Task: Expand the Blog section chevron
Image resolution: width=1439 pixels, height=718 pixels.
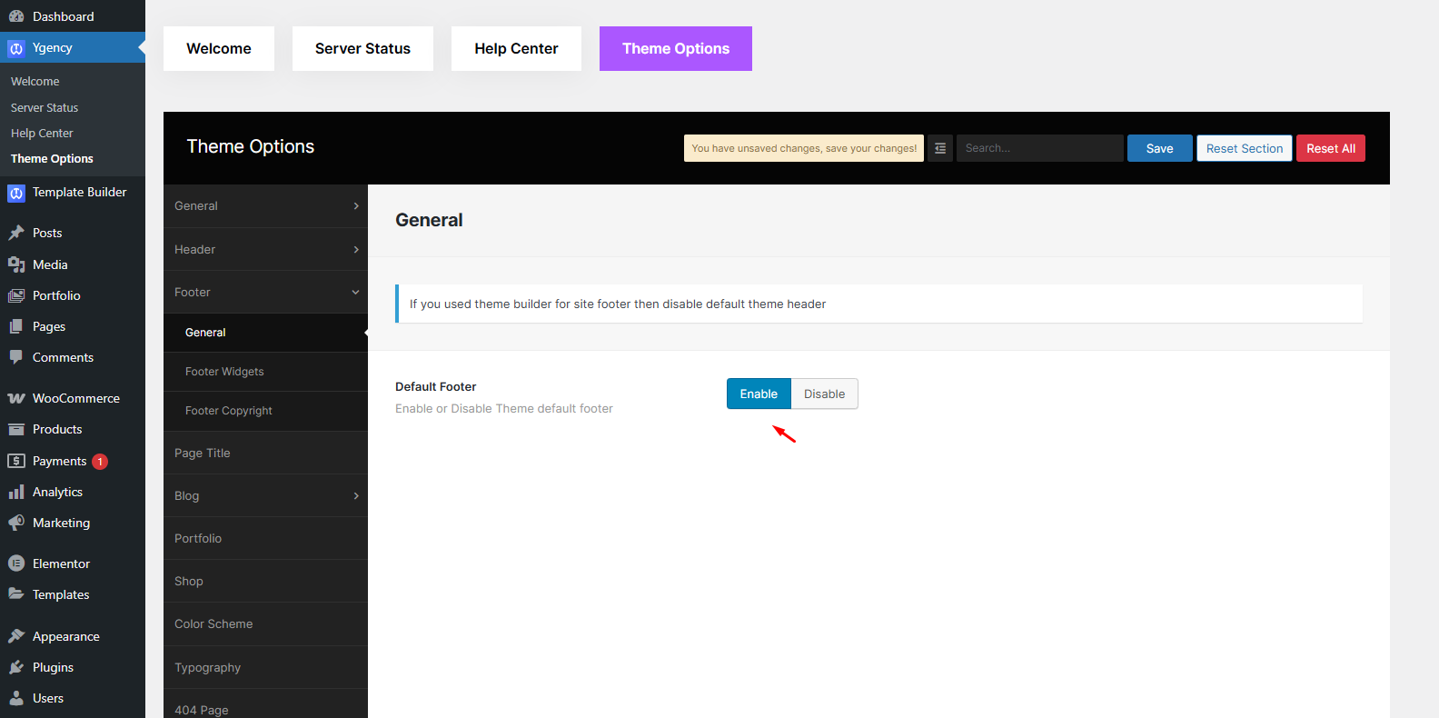Action: tap(355, 495)
